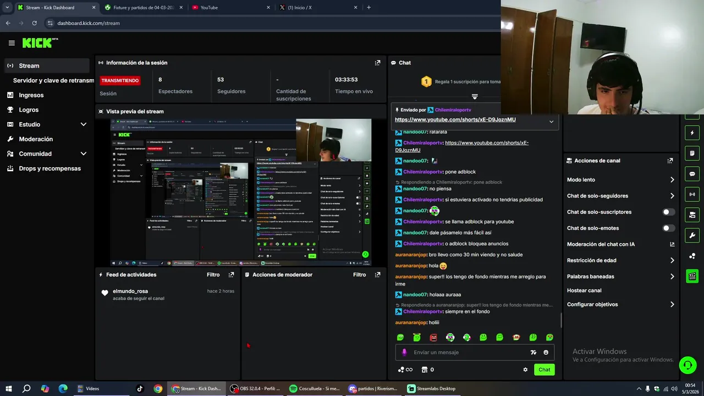This screenshot has width=704, height=396.
Task: Open the Feed de actividades Filtro
Action: pyautogui.click(x=213, y=274)
